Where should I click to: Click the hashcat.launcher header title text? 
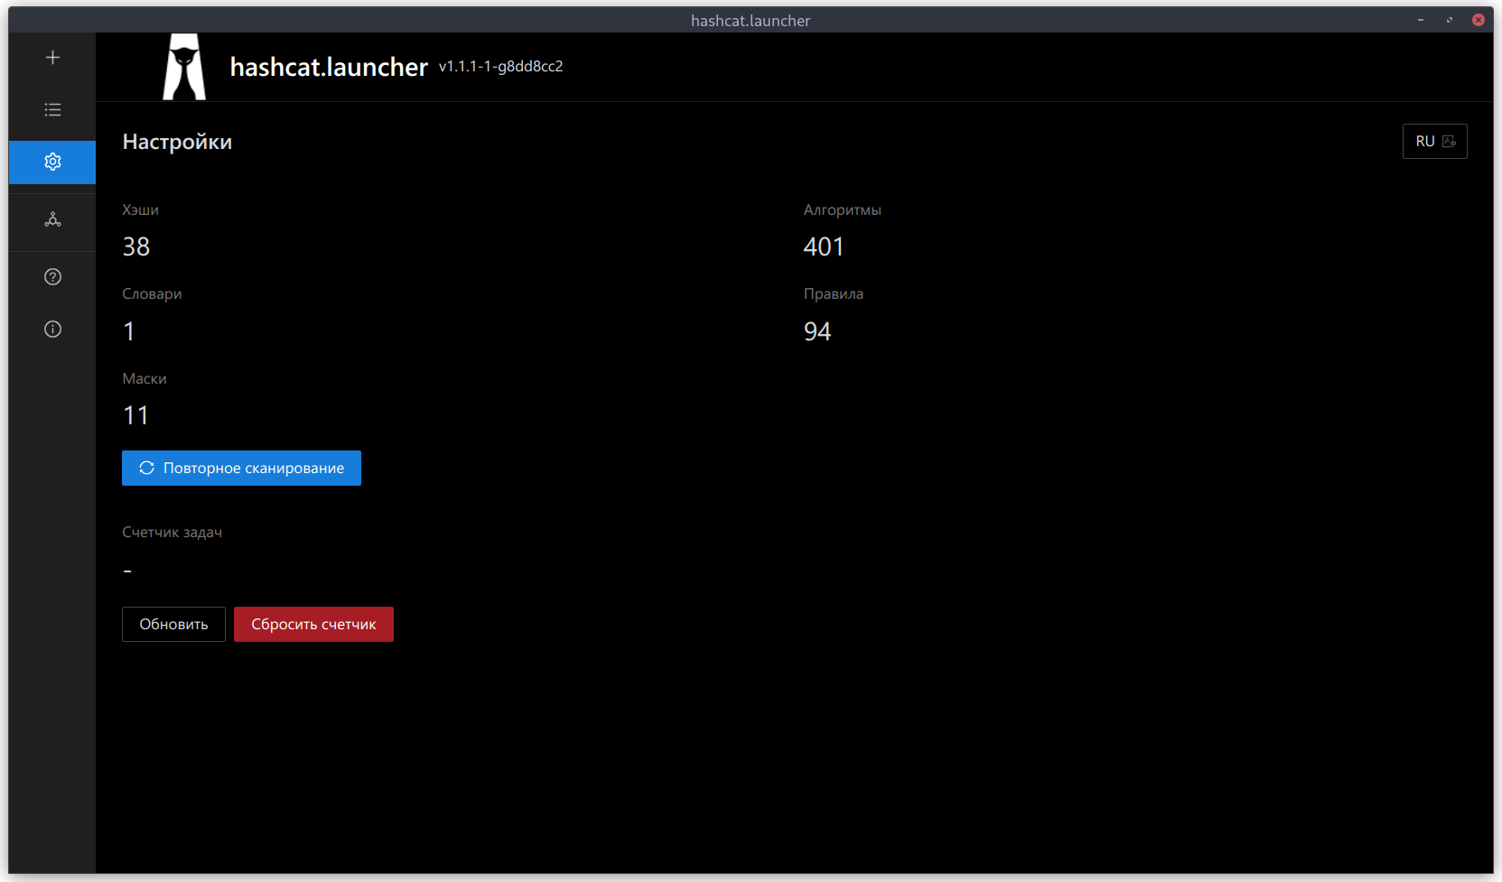pos(329,68)
